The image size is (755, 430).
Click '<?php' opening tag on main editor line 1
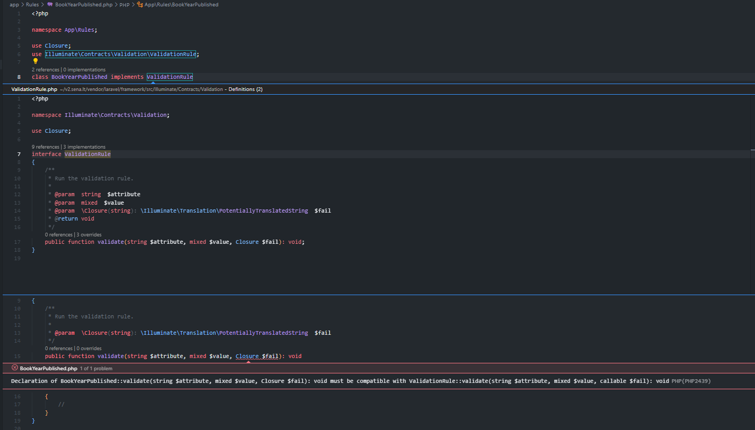40,14
